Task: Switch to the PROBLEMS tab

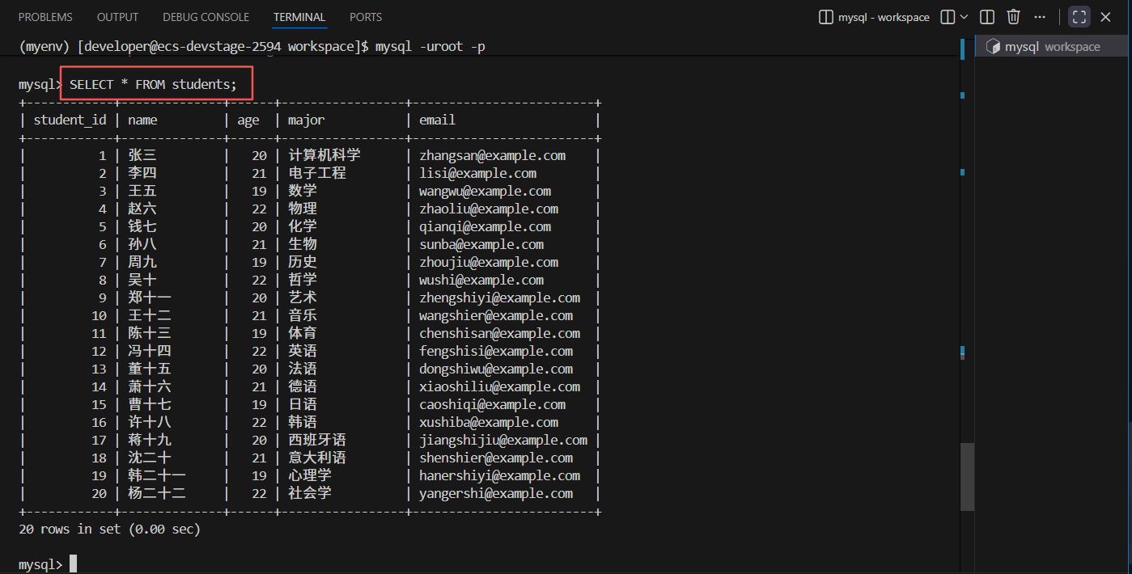Action: pos(45,17)
